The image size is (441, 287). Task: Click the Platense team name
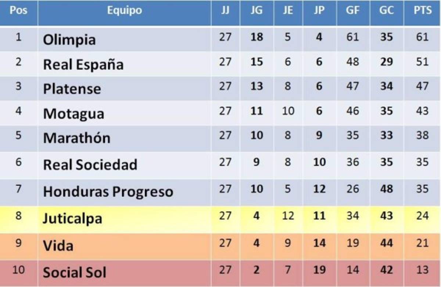pyautogui.click(x=72, y=89)
